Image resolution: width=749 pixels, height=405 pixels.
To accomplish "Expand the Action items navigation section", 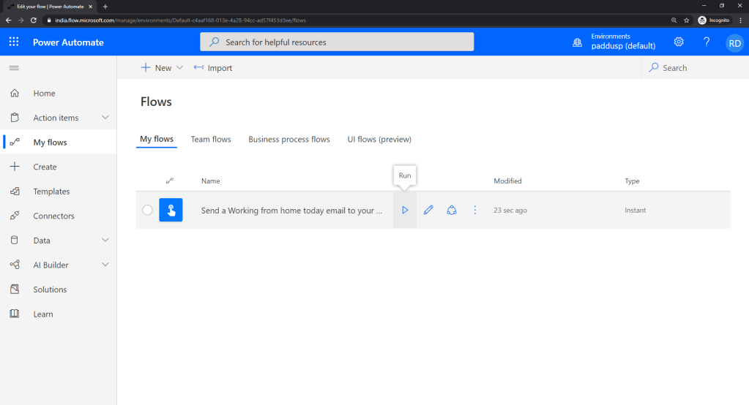I will click(x=105, y=118).
